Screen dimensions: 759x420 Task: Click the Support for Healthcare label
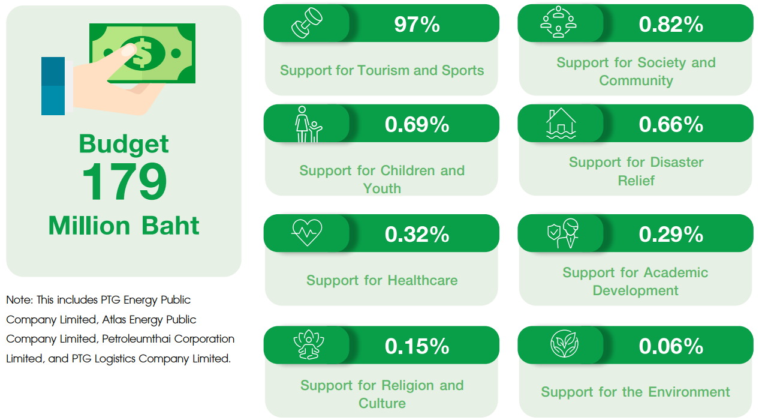tap(382, 280)
